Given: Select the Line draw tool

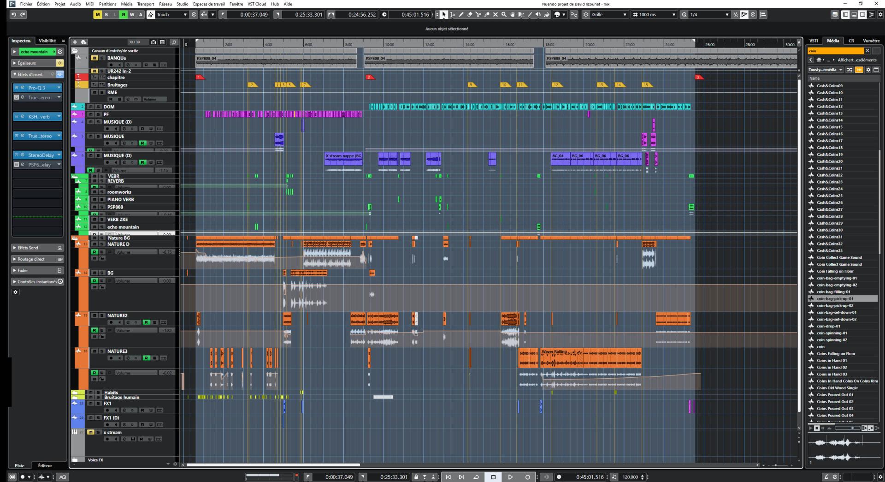Looking at the screenshot, I should click(x=530, y=15).
